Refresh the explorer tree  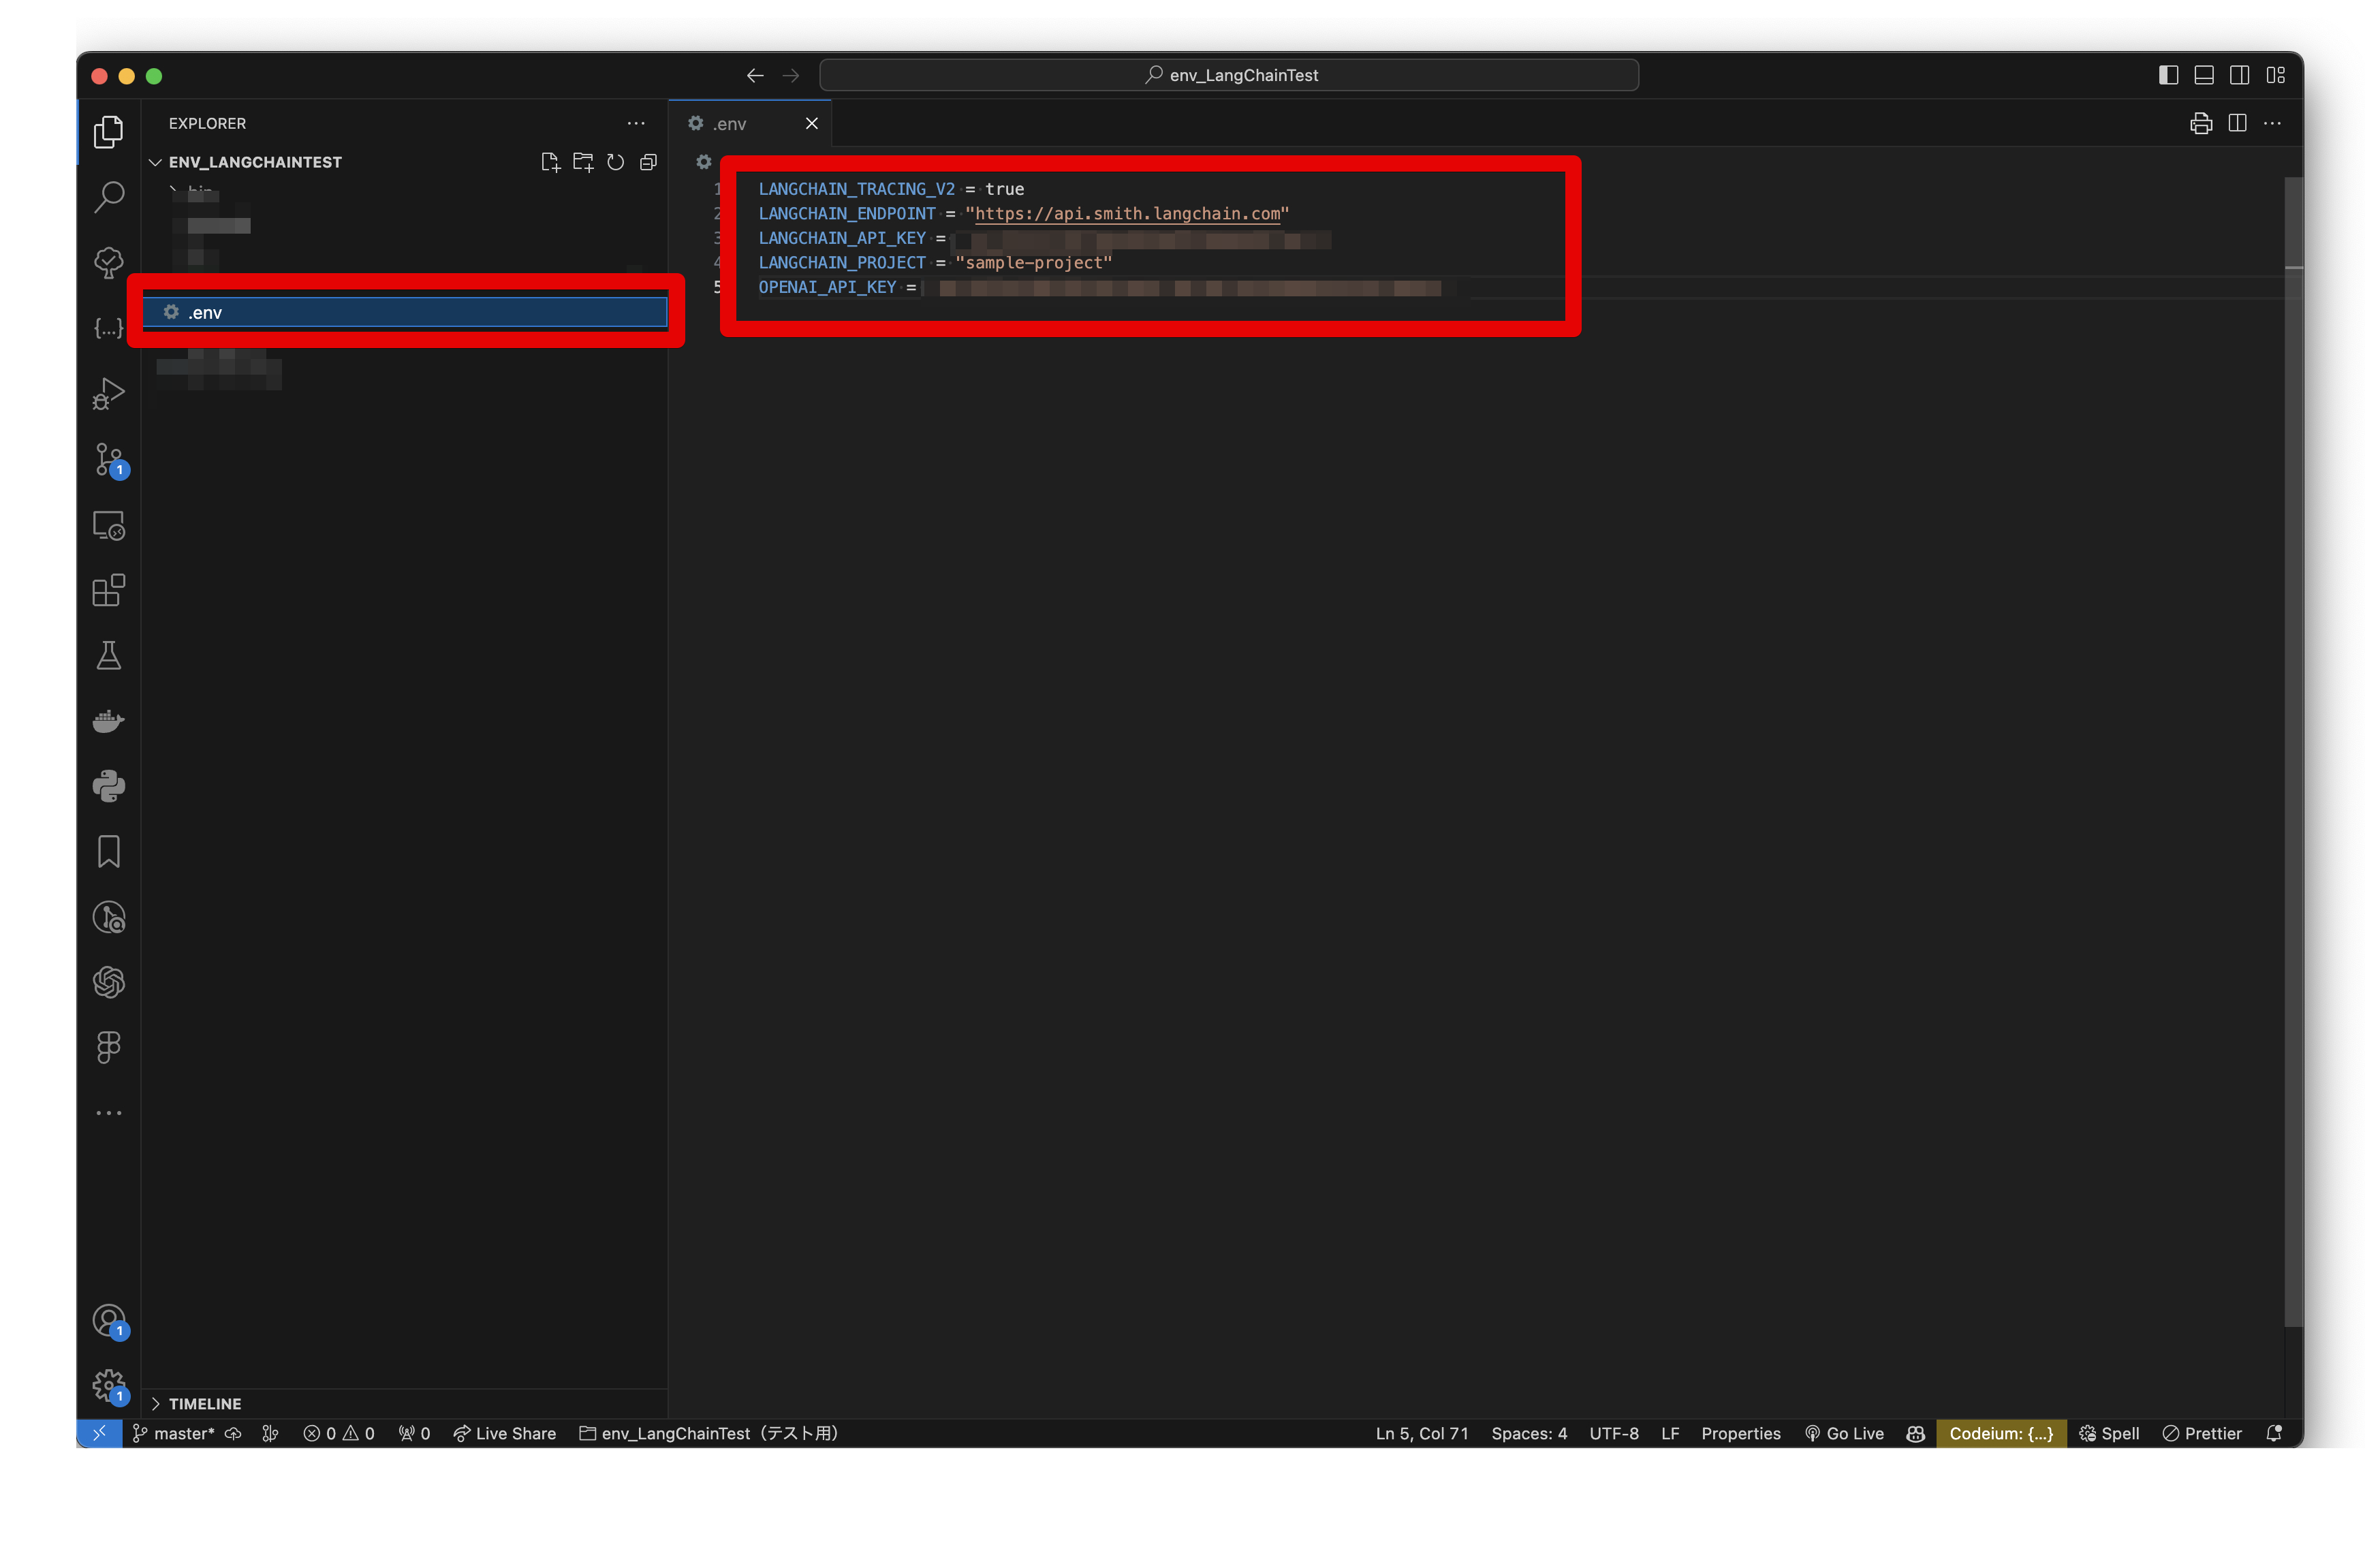pos(615,162)
